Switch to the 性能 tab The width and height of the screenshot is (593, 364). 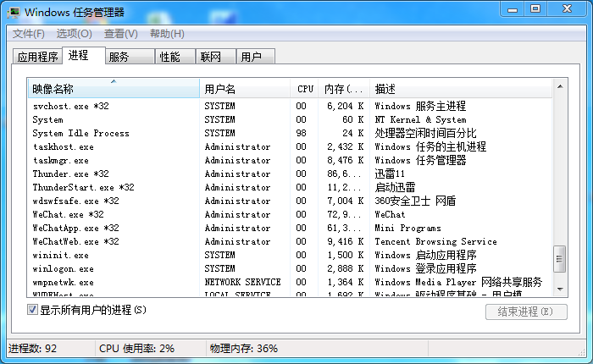pos(169,57)
